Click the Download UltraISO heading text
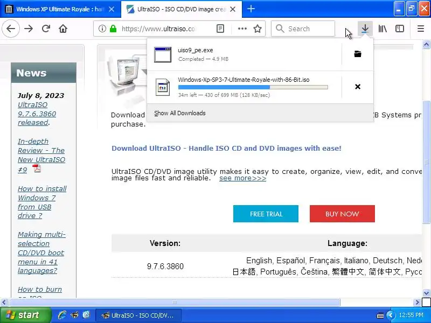The width and height of the screenshot is (431, 323). click(226, 149)
